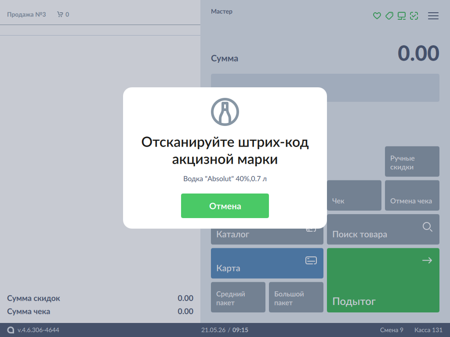Click the card icon on Карта button

point(311,261)
